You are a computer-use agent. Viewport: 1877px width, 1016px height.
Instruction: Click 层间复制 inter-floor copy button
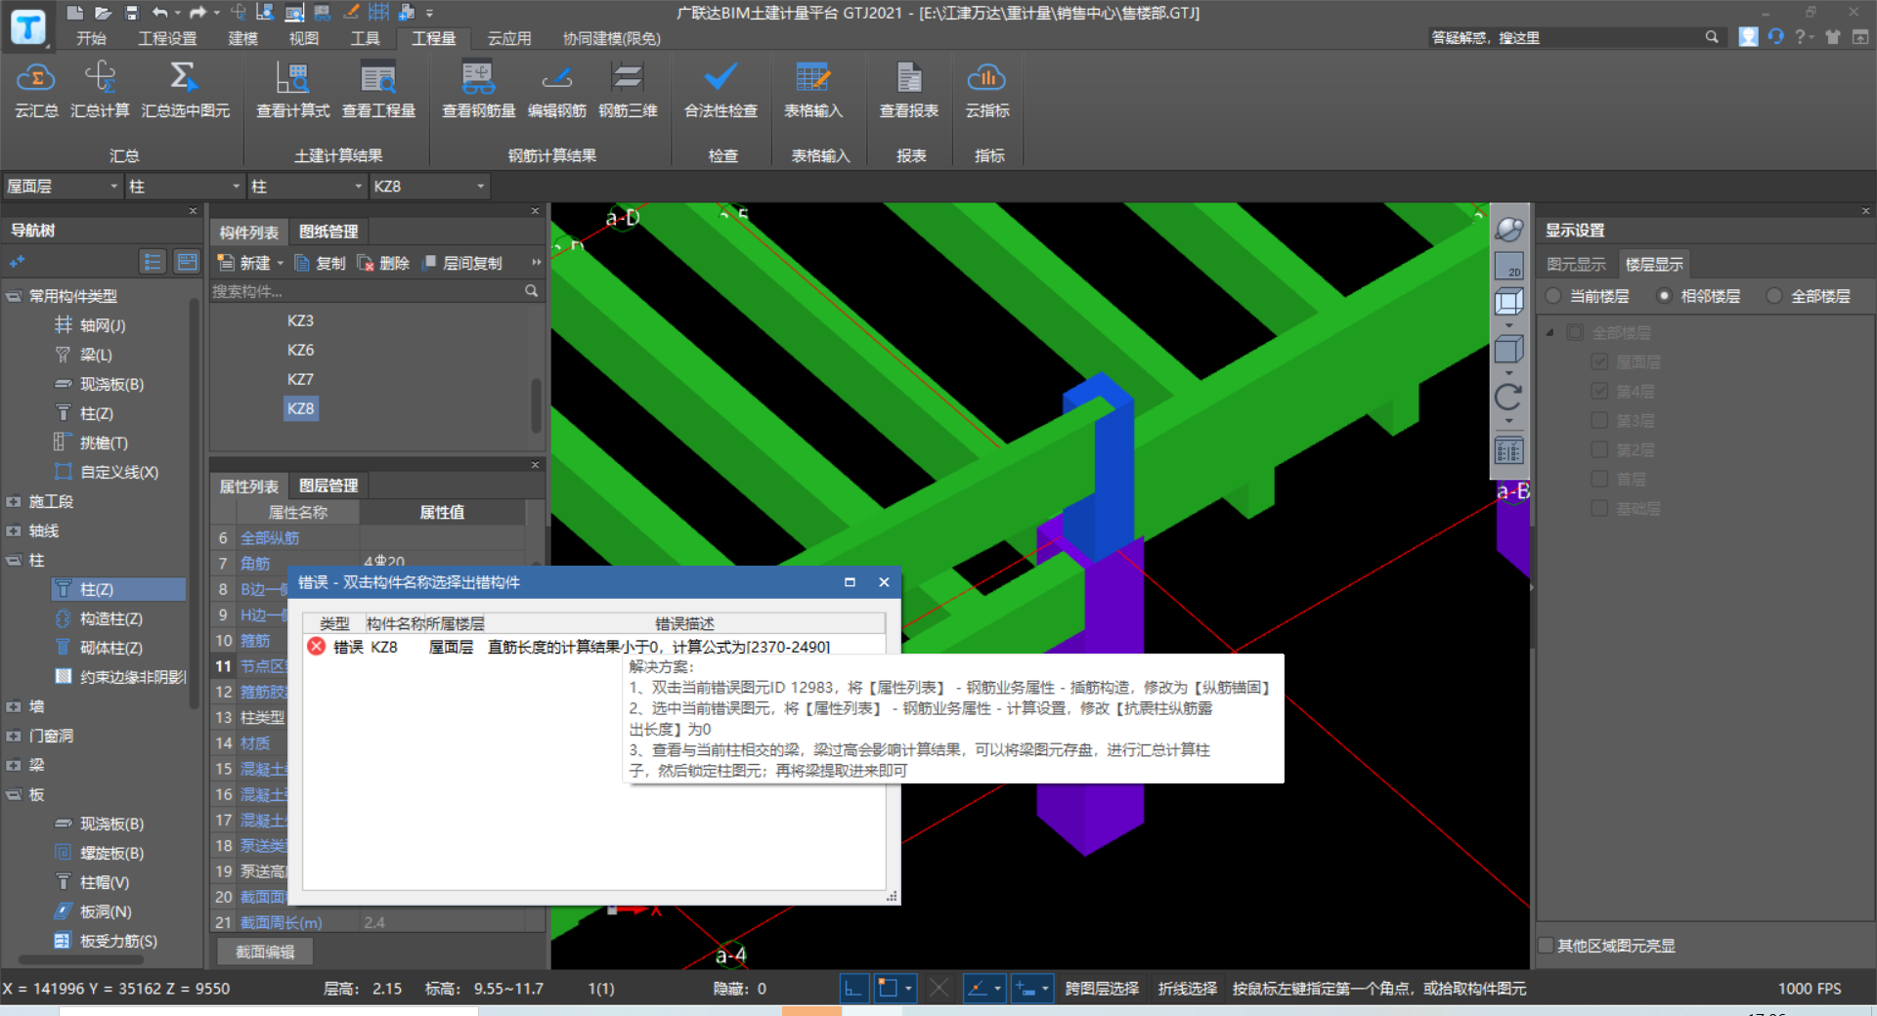pos(461,263)
